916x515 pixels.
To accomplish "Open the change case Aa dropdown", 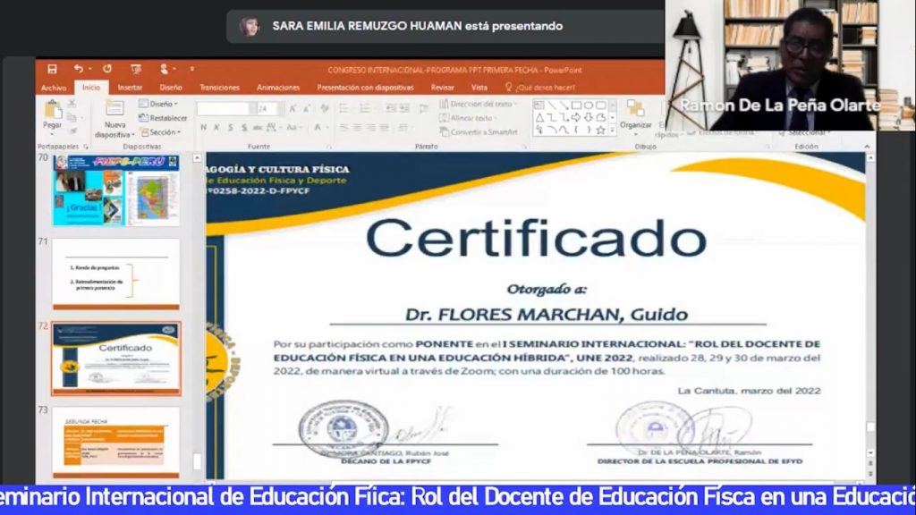I will pyautogui.click(x=293, y=127).
